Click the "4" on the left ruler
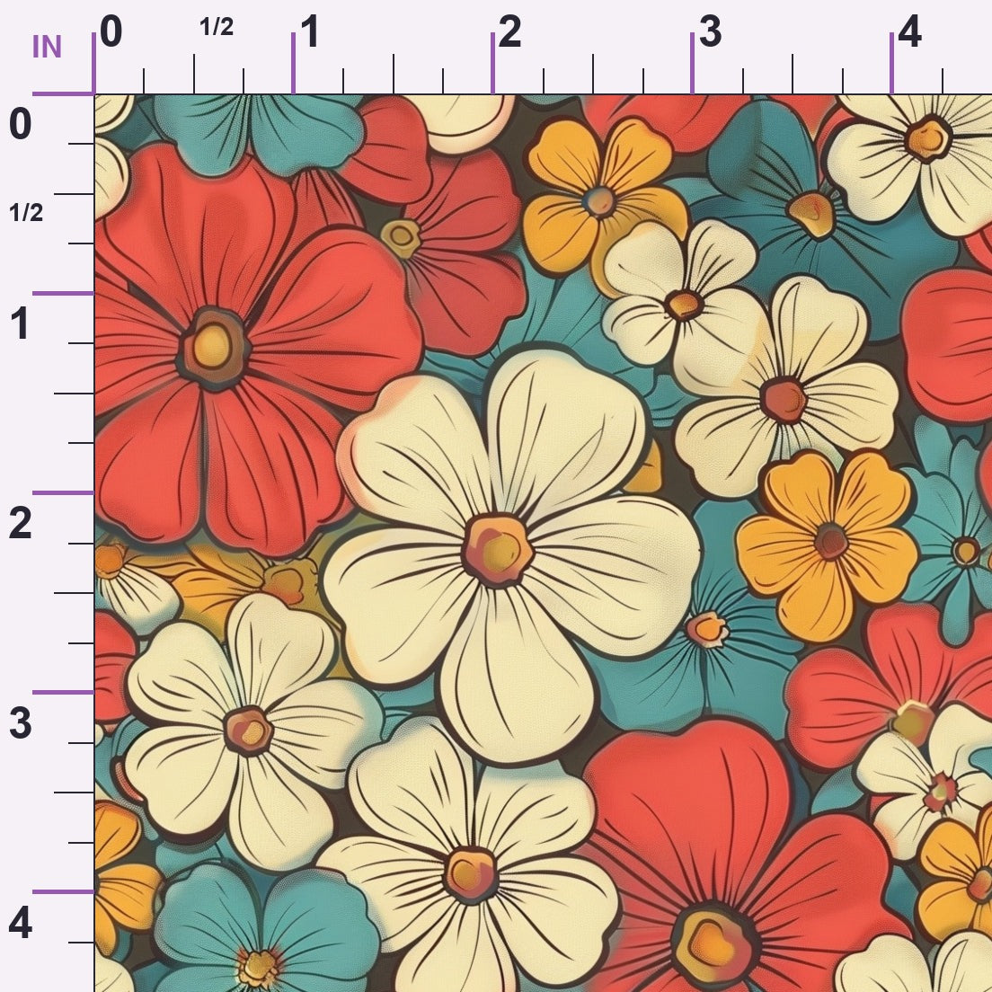Image resolution: width=992 pixels, height=992 pixels. tap(21, 924)
